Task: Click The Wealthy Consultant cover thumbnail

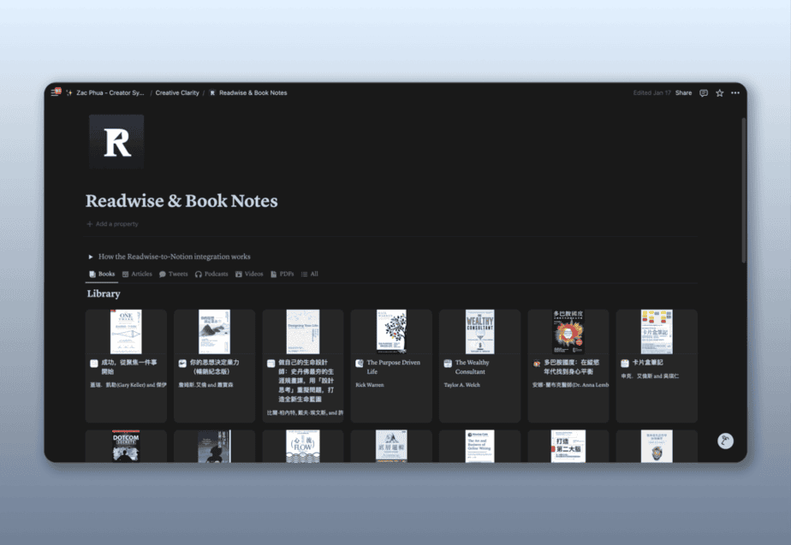Action: click(x=479, y=332)
